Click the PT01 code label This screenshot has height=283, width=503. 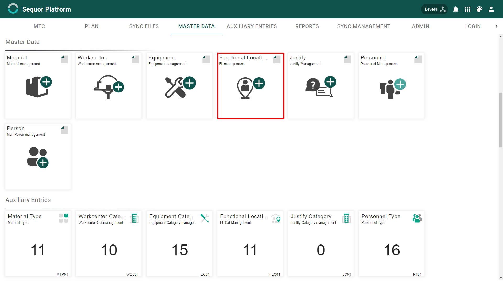[417, 274]
